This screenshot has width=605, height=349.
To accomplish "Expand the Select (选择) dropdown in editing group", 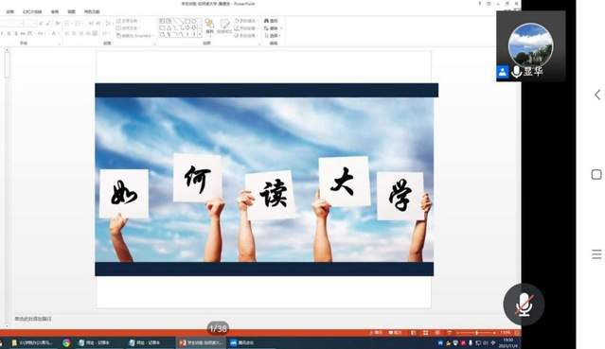I will pos(279,36).
